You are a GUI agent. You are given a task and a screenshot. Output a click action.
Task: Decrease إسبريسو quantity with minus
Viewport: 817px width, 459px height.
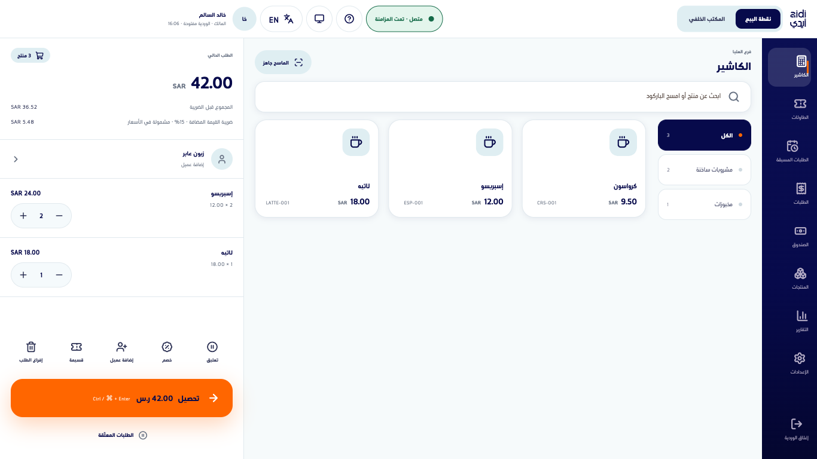[x=59, y=216]
